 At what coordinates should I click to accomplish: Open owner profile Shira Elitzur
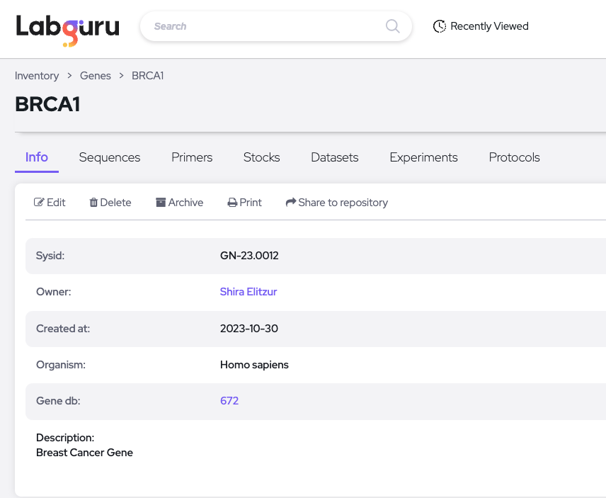point(248,291)
